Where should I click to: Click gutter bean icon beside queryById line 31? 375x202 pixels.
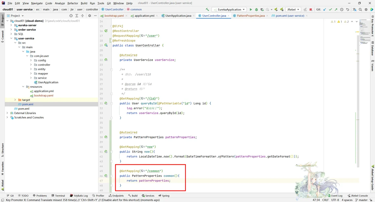click(106, 103)
